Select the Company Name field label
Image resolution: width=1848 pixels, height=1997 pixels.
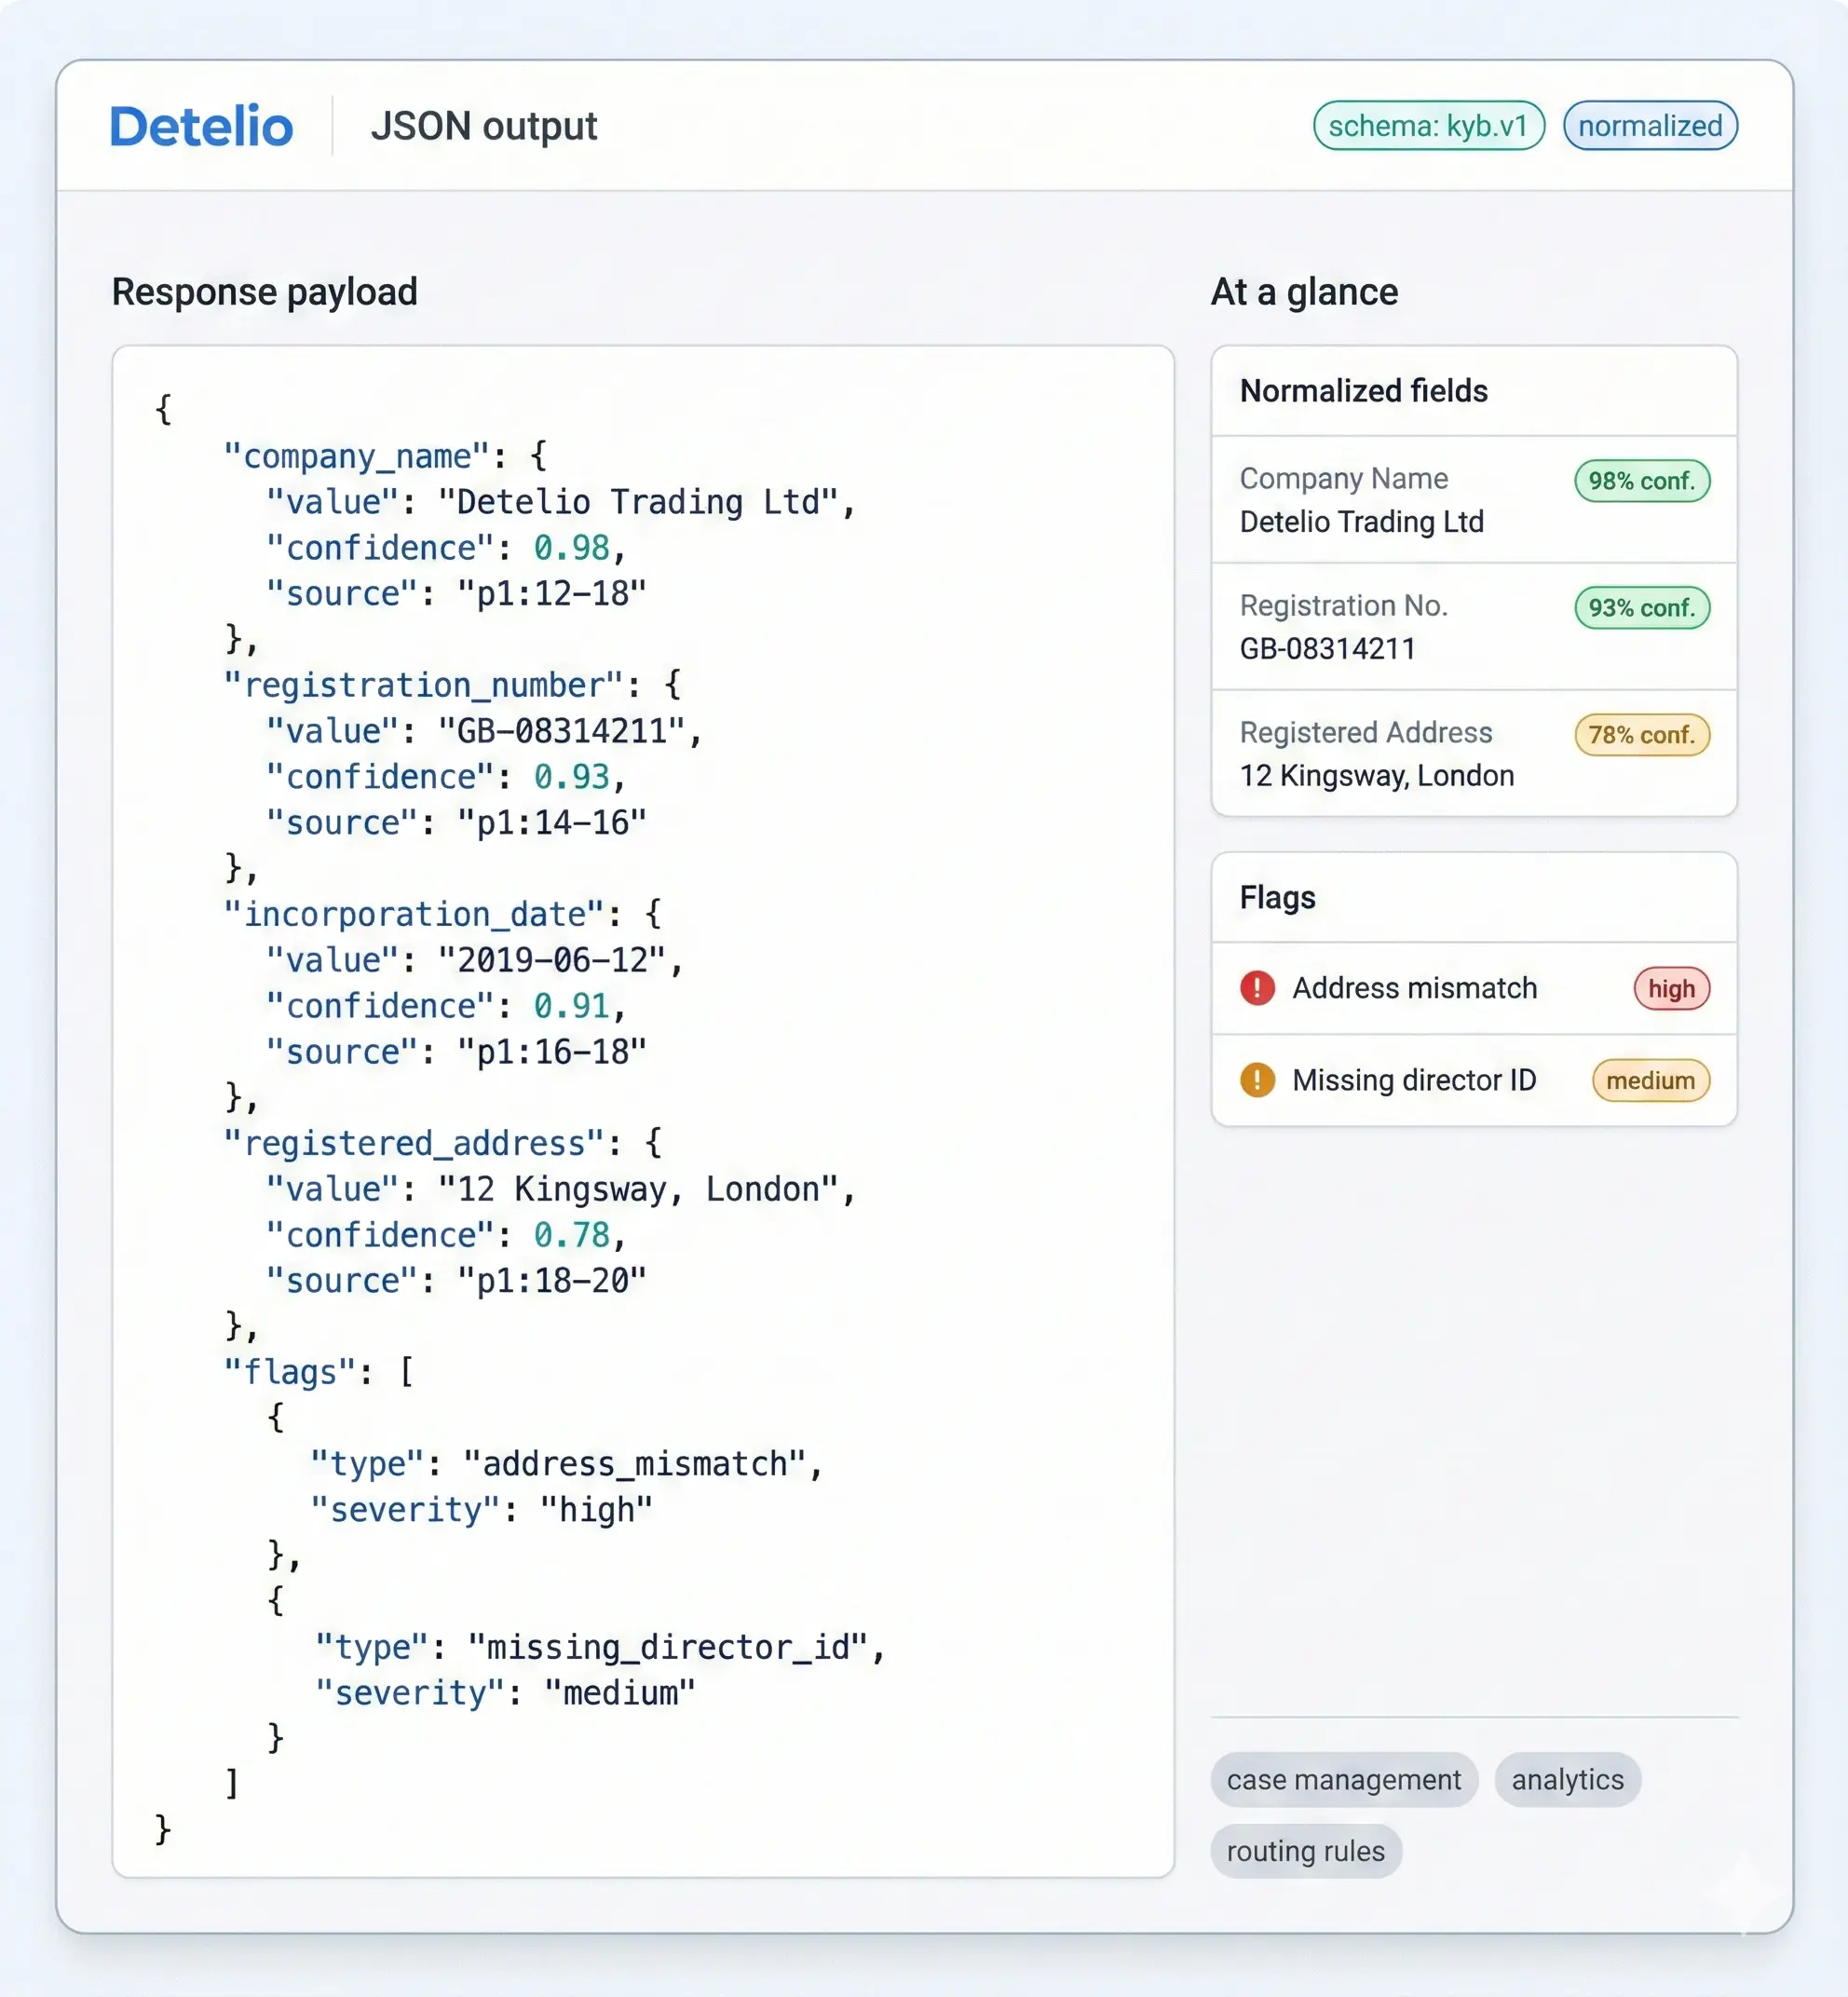pos(1344,479)
